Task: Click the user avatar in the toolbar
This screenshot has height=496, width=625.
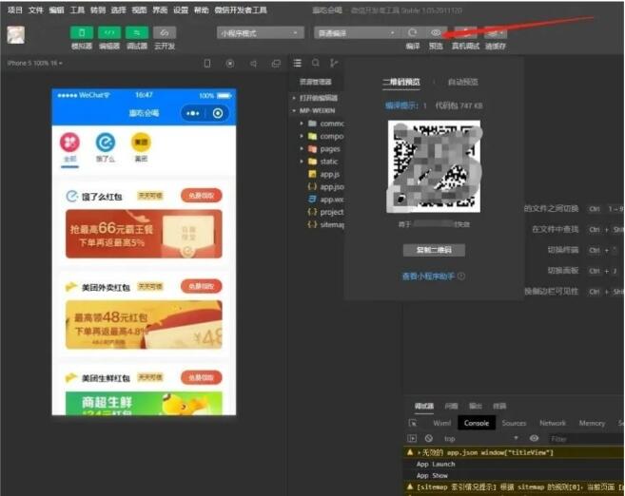Action: (16, 35)
